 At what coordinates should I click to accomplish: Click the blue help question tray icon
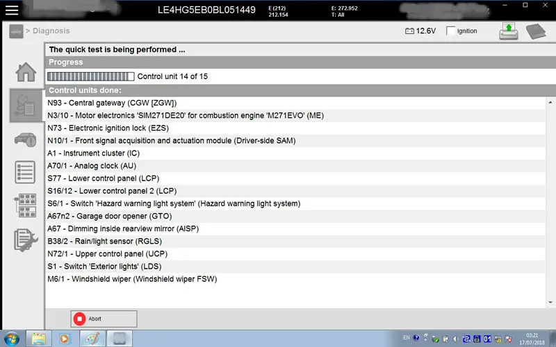click(x=416, y=338)
